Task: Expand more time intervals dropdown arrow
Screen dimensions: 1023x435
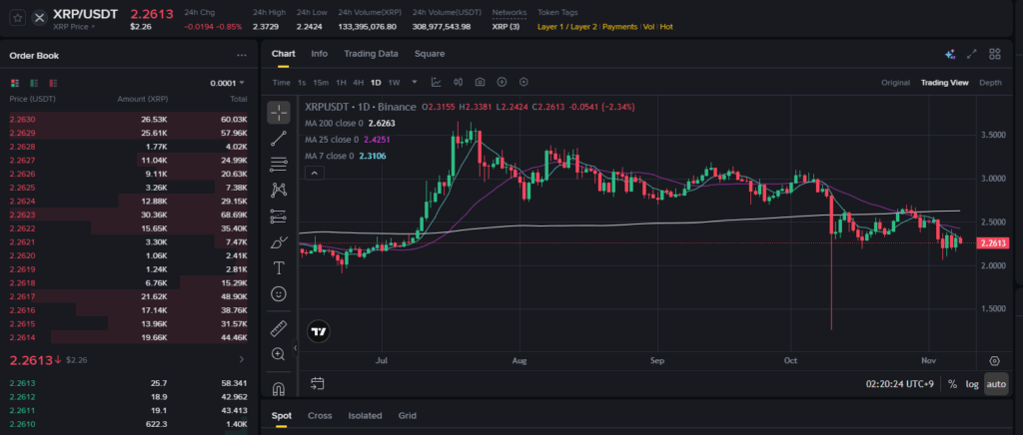Action: pyautogui.click(x=413, y=82)
